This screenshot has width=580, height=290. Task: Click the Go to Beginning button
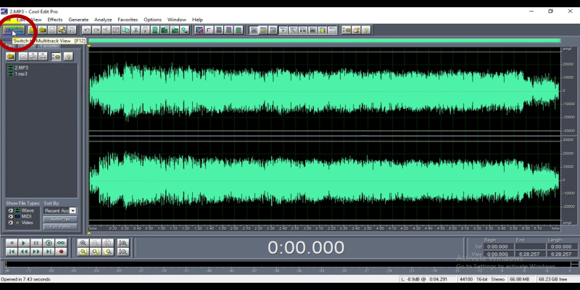[x=12, y=252]
